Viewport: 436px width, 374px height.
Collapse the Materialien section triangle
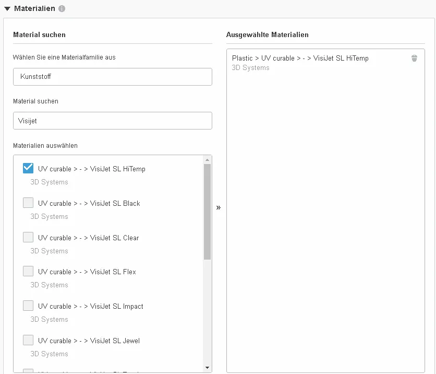click(7, 9)
